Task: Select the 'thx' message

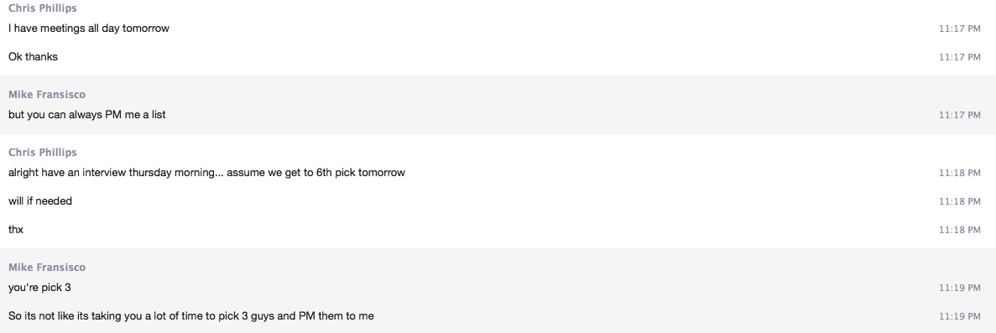Action: 16,230
